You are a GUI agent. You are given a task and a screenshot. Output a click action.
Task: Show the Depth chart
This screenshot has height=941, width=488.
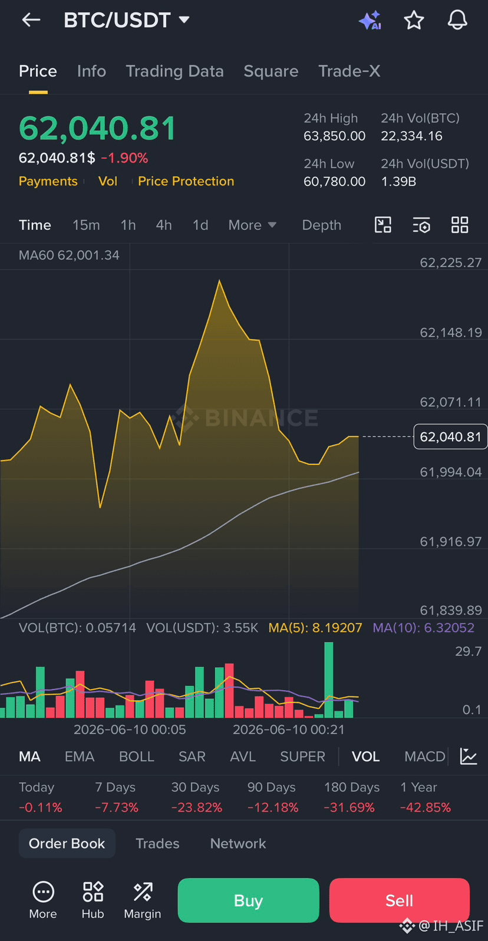click(x=322, y=225)
